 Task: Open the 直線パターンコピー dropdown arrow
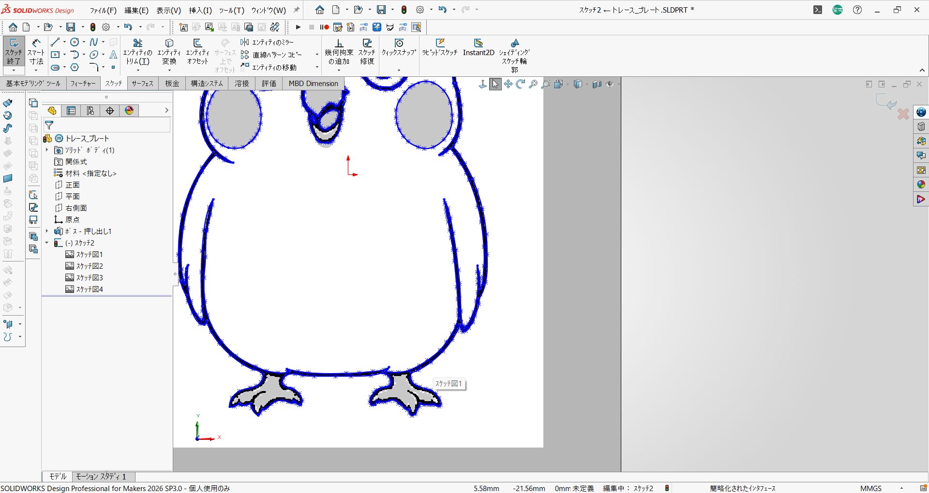point(317,55)
